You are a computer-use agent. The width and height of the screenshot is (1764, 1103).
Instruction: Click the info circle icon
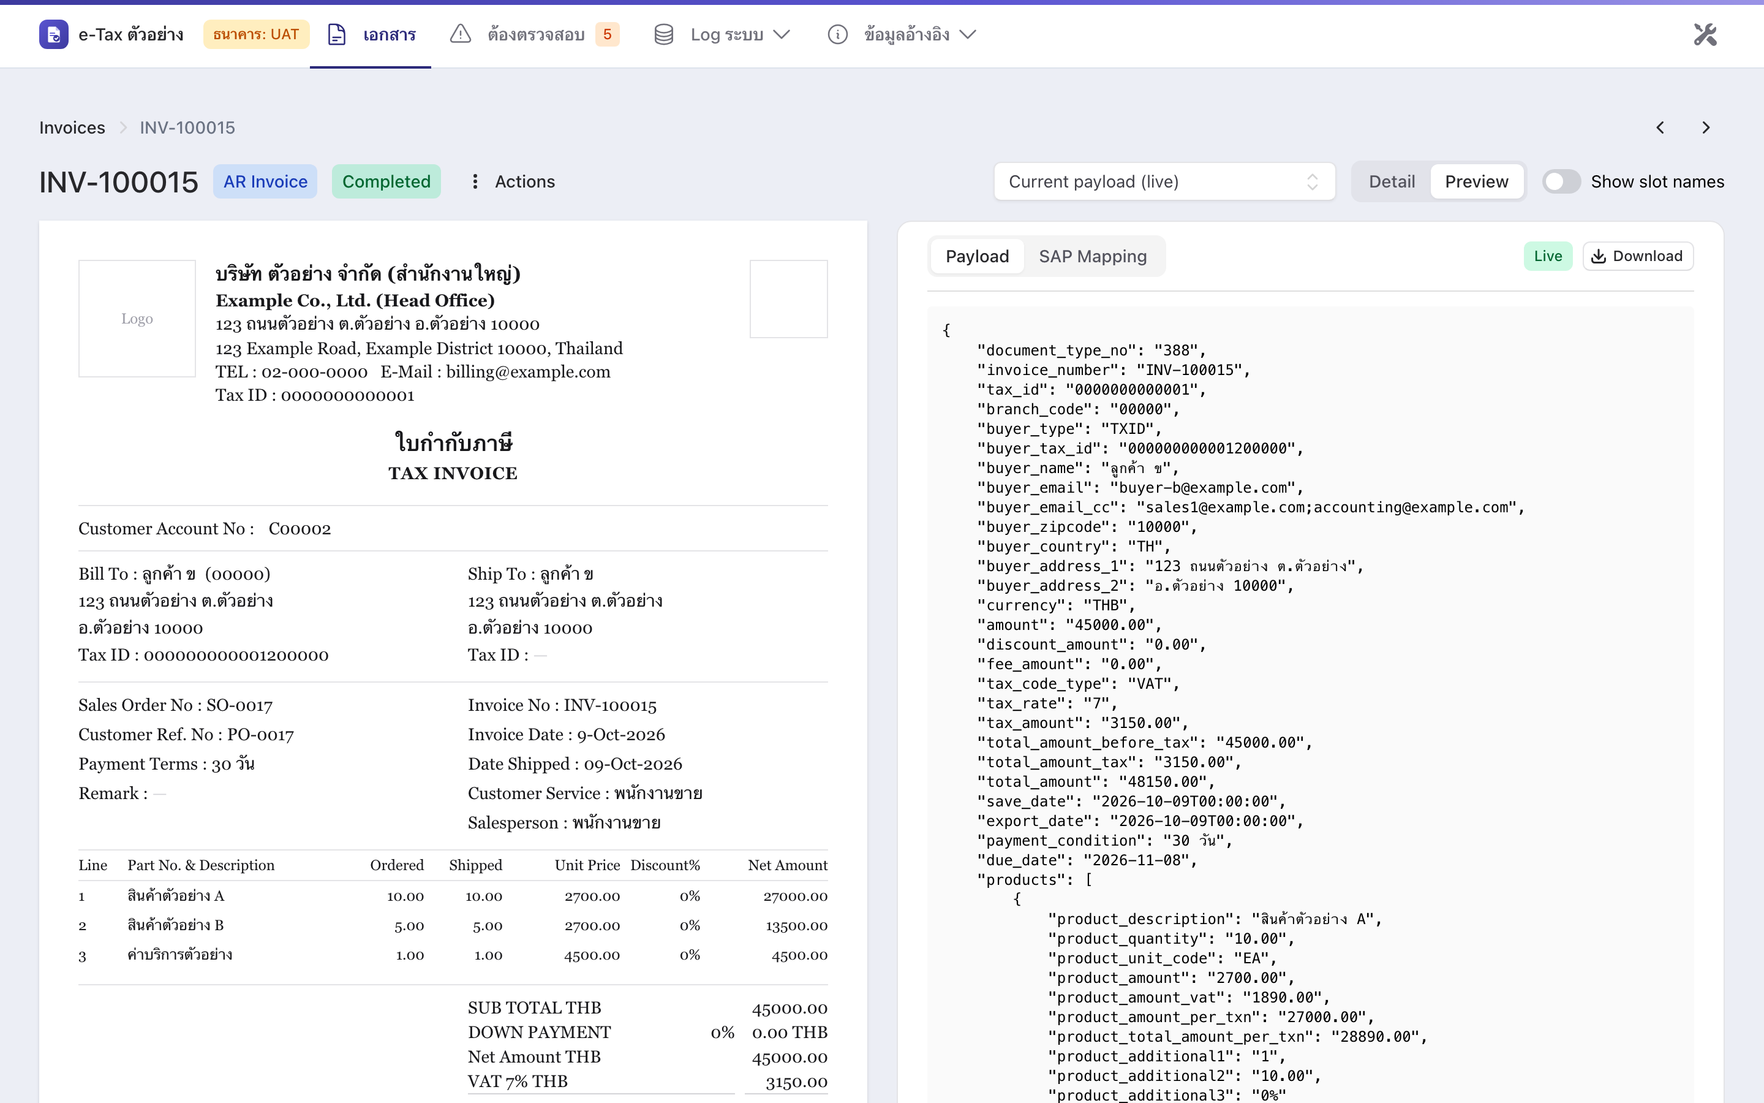pos(837,34)
